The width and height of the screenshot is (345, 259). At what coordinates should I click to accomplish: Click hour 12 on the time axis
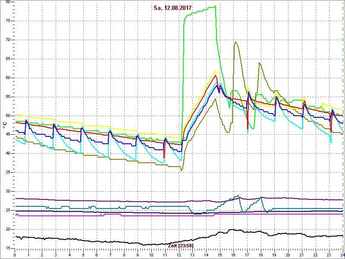pos(179,255)
